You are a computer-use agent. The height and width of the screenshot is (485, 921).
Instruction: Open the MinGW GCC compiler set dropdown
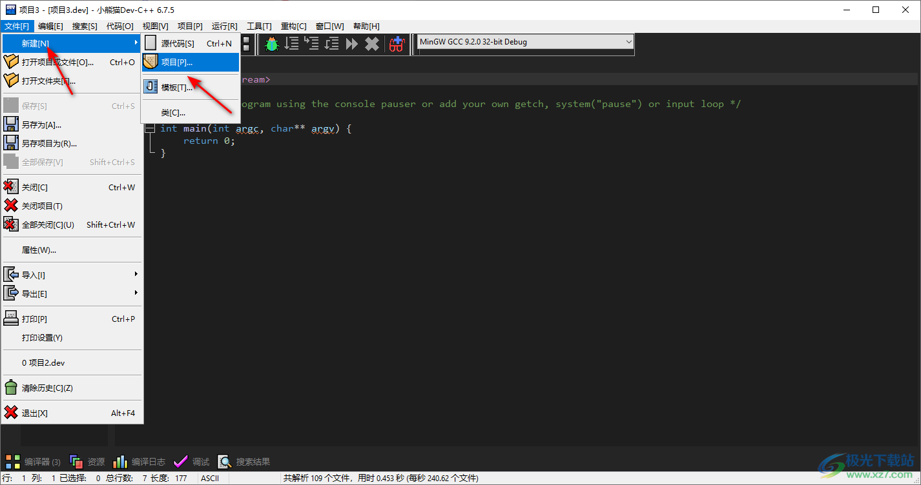(x=526, y=42)
